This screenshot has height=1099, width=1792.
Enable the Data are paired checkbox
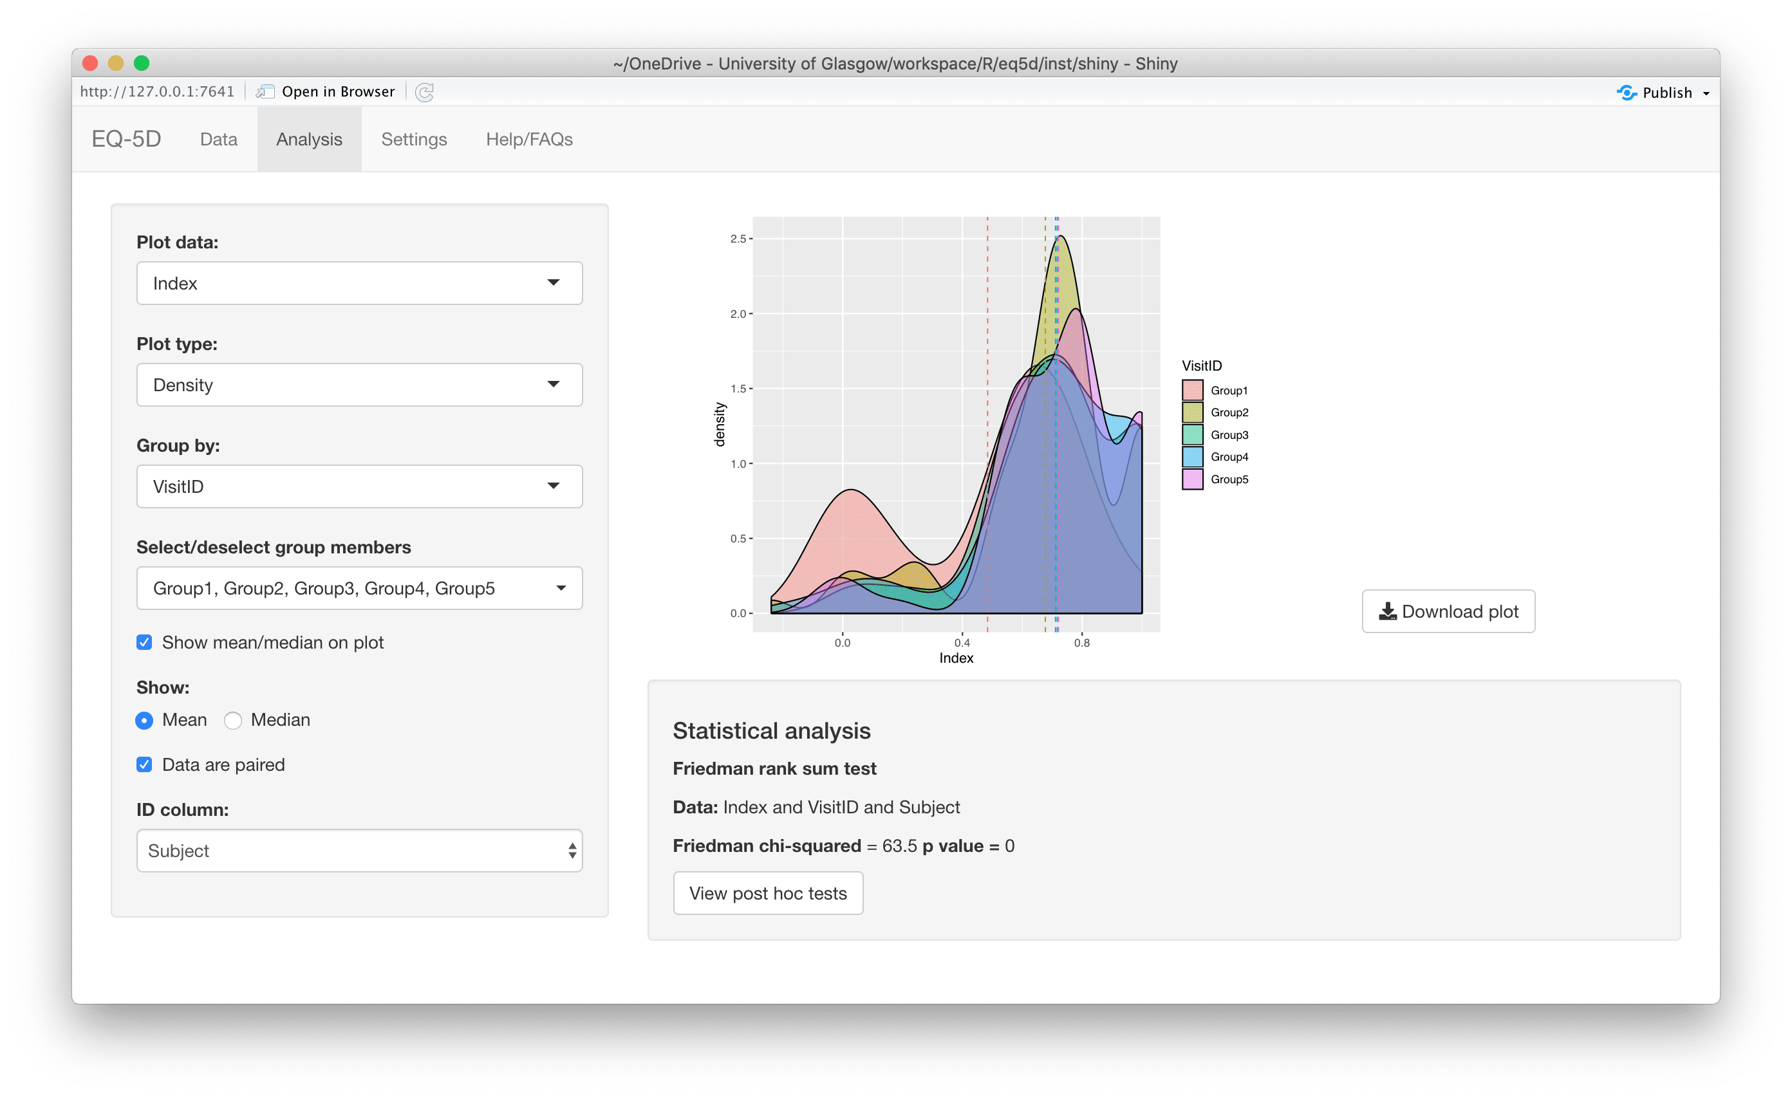click(x=145, y=765)
